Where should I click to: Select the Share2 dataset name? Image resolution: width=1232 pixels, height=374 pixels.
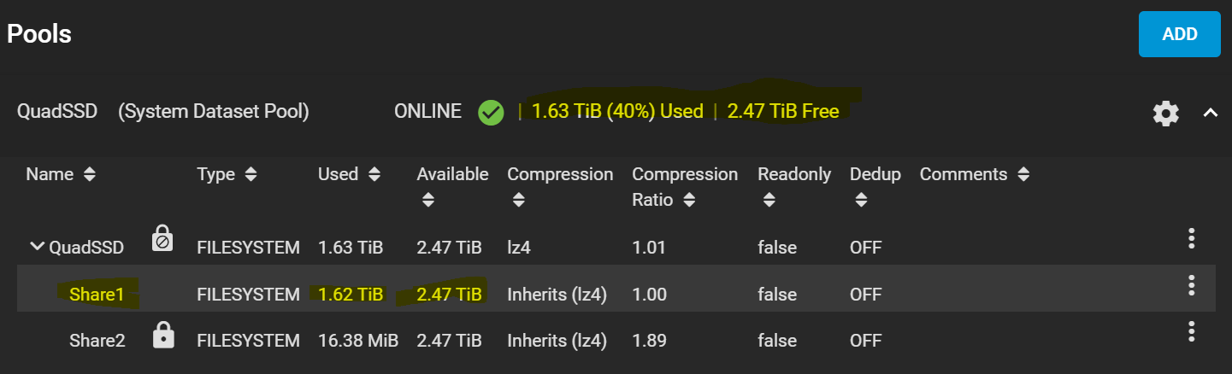97,341
